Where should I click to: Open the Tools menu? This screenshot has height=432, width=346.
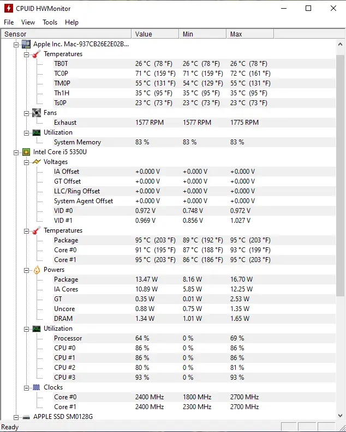coord(50,22)
